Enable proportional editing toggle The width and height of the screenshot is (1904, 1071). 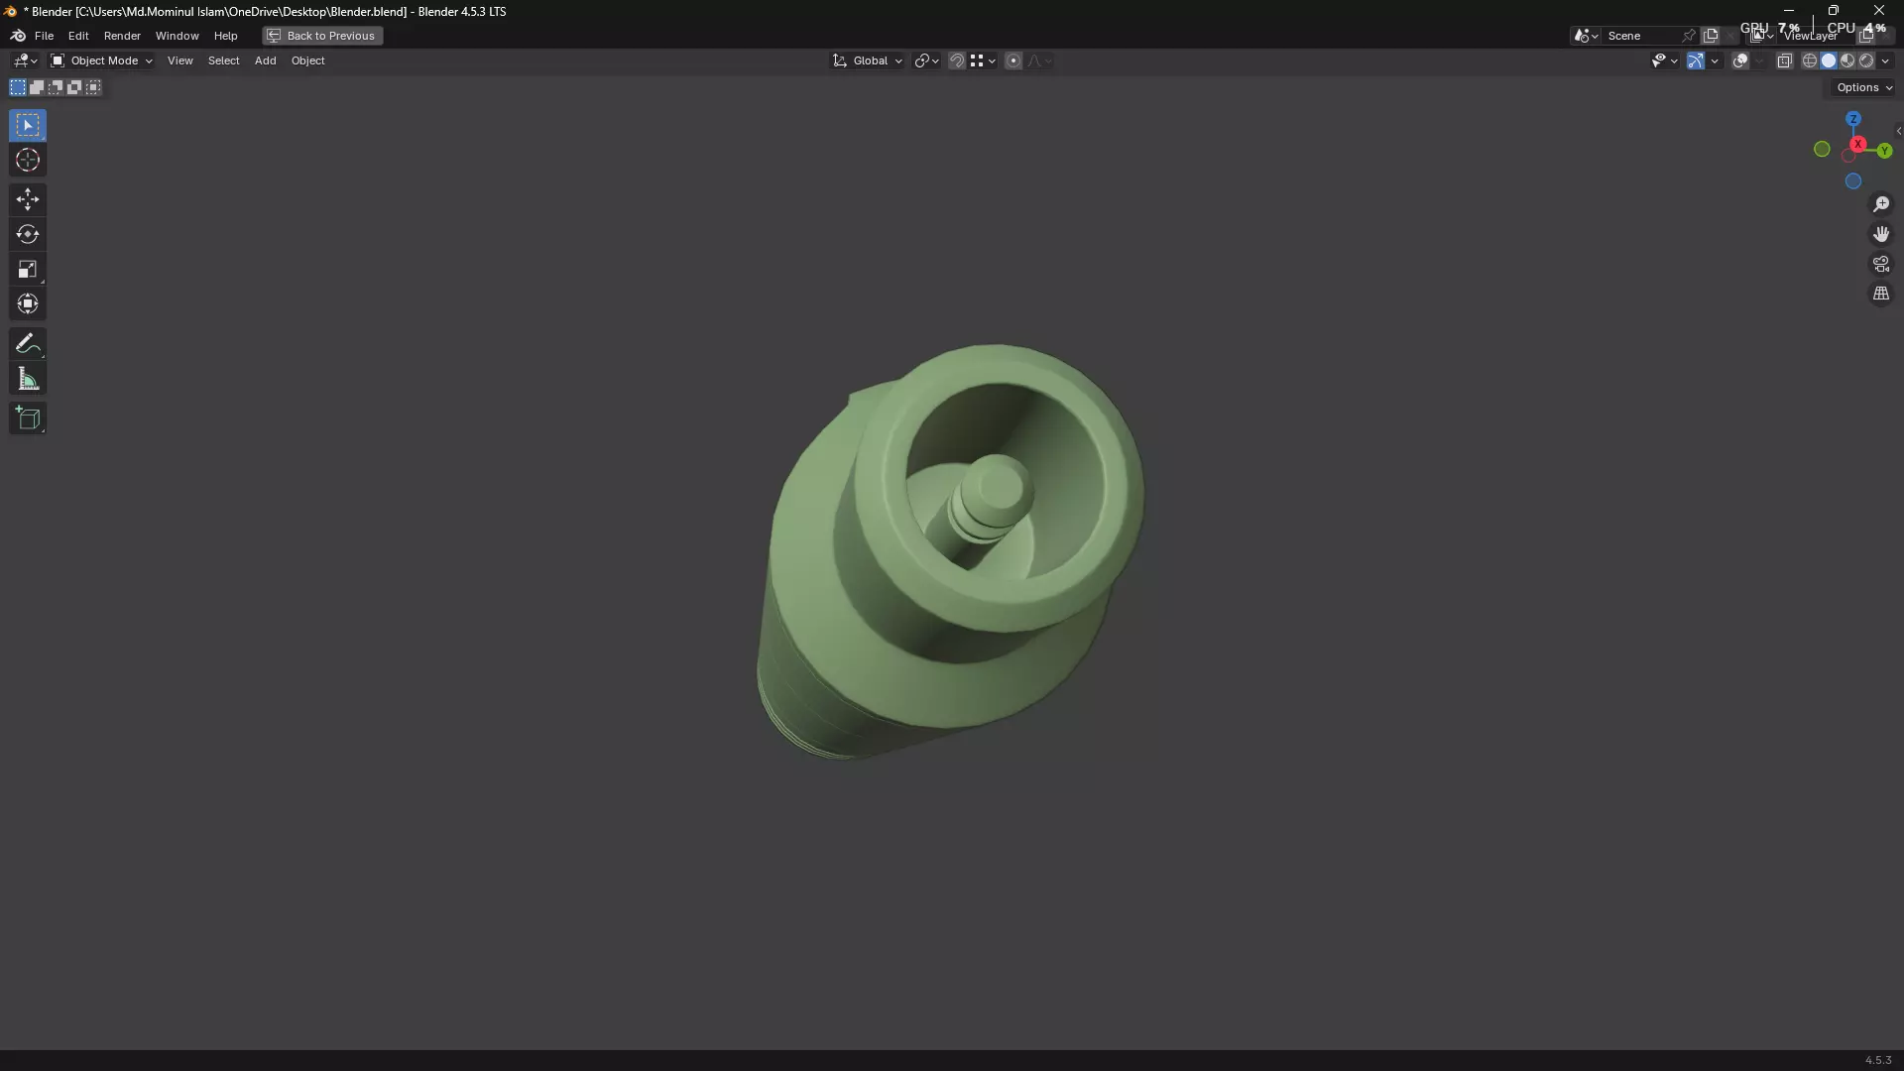click(1012, 61)
